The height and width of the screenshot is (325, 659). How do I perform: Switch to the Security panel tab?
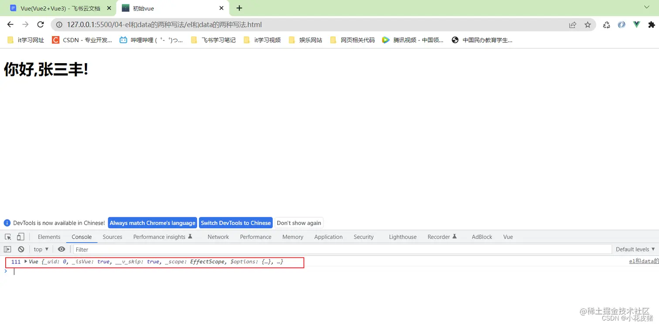point(363,237)
